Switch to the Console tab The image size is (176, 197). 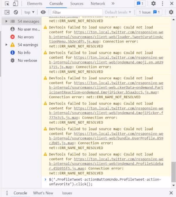[x=56, y=4]
